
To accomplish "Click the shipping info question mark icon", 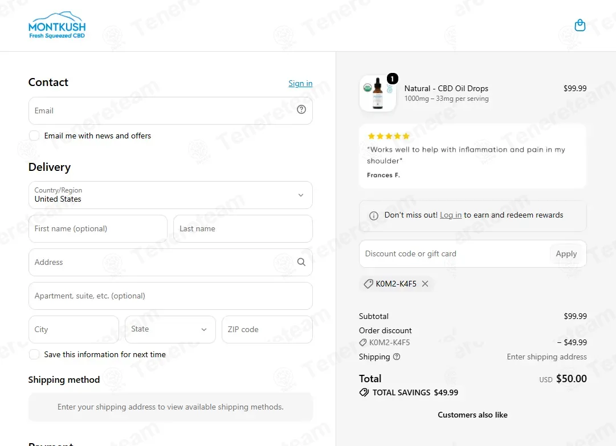I will tap(397, 357).
